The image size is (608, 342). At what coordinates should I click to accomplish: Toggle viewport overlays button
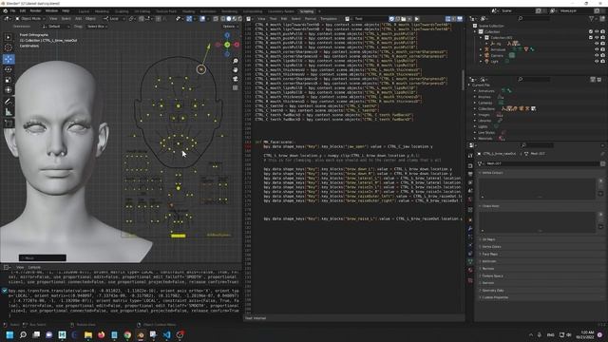point(202,19)
